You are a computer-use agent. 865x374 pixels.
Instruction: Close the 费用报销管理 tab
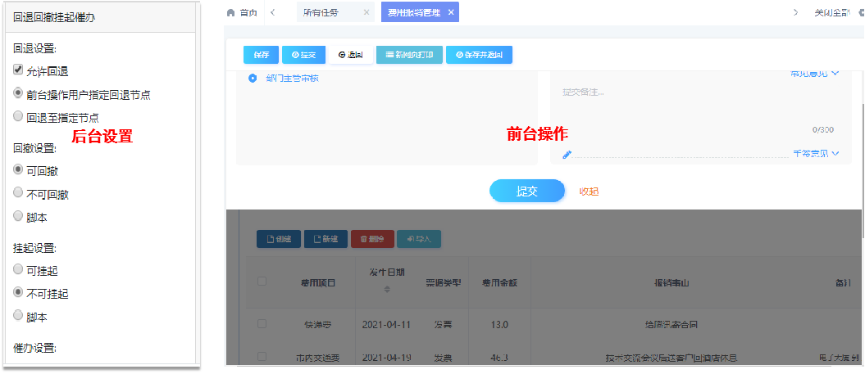(x=450, y=12)
